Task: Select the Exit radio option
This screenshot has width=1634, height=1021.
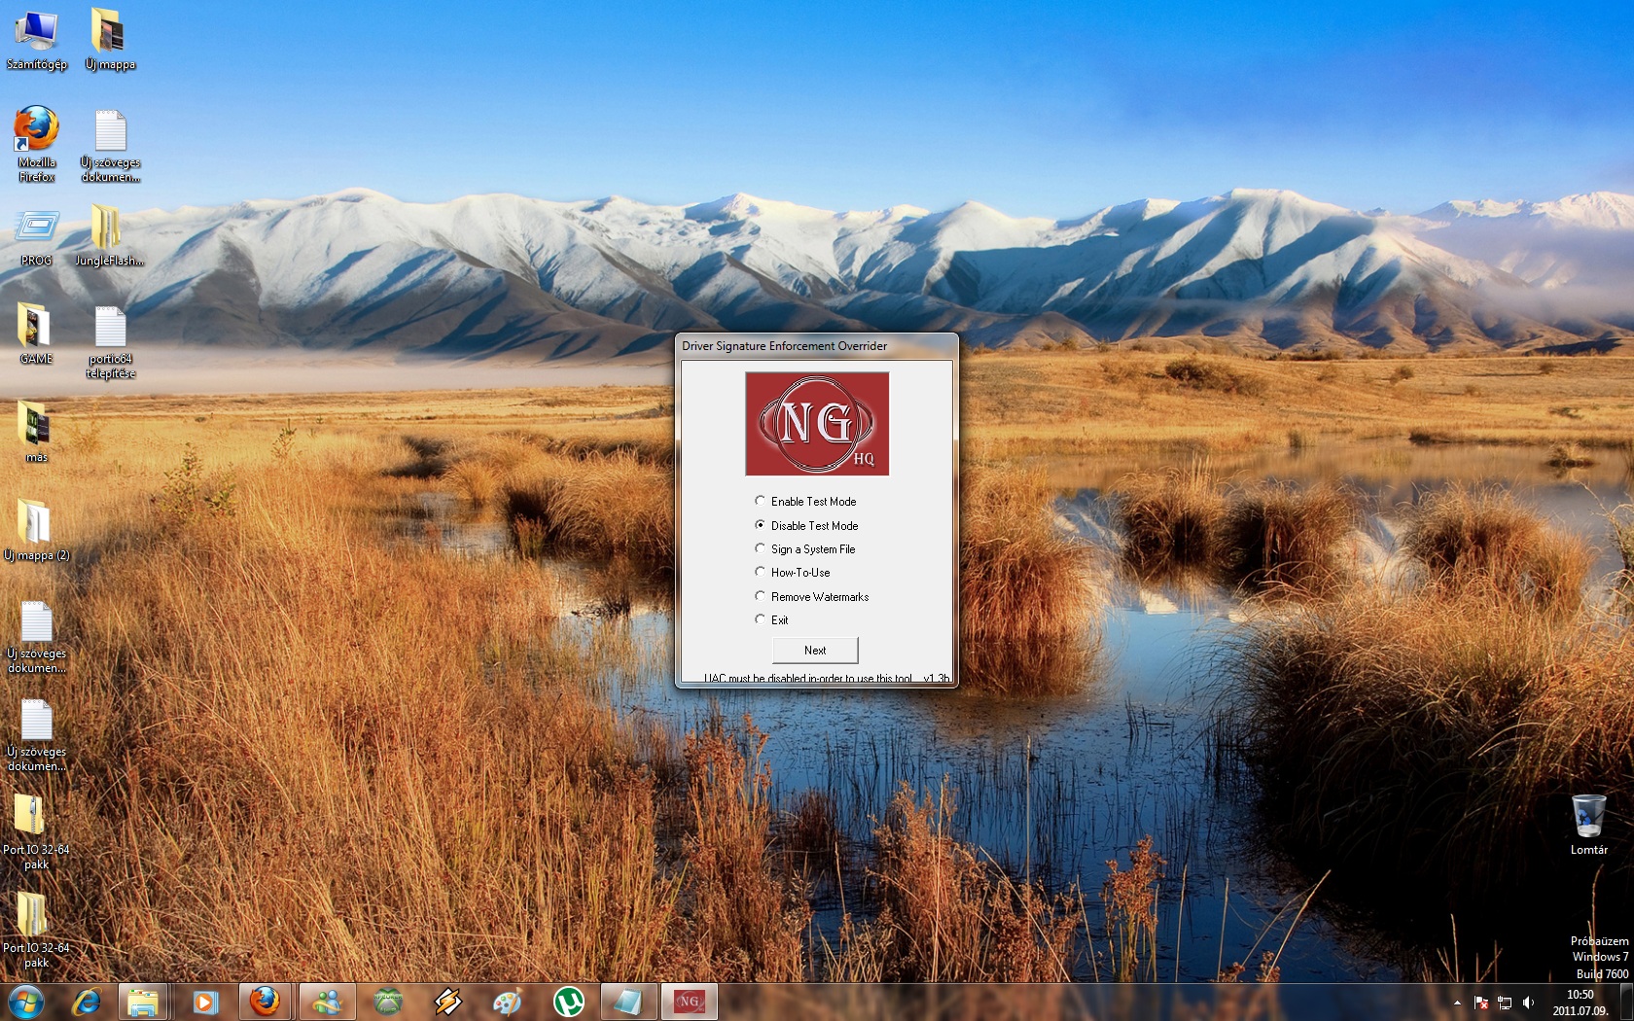Action: pos(761,619)
